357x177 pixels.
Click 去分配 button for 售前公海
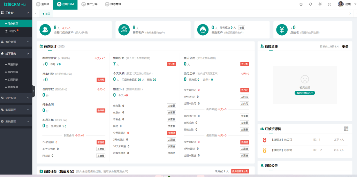point(172,64)
